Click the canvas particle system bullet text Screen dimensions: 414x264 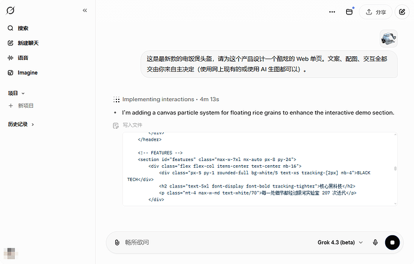click(x=258, y=113)
